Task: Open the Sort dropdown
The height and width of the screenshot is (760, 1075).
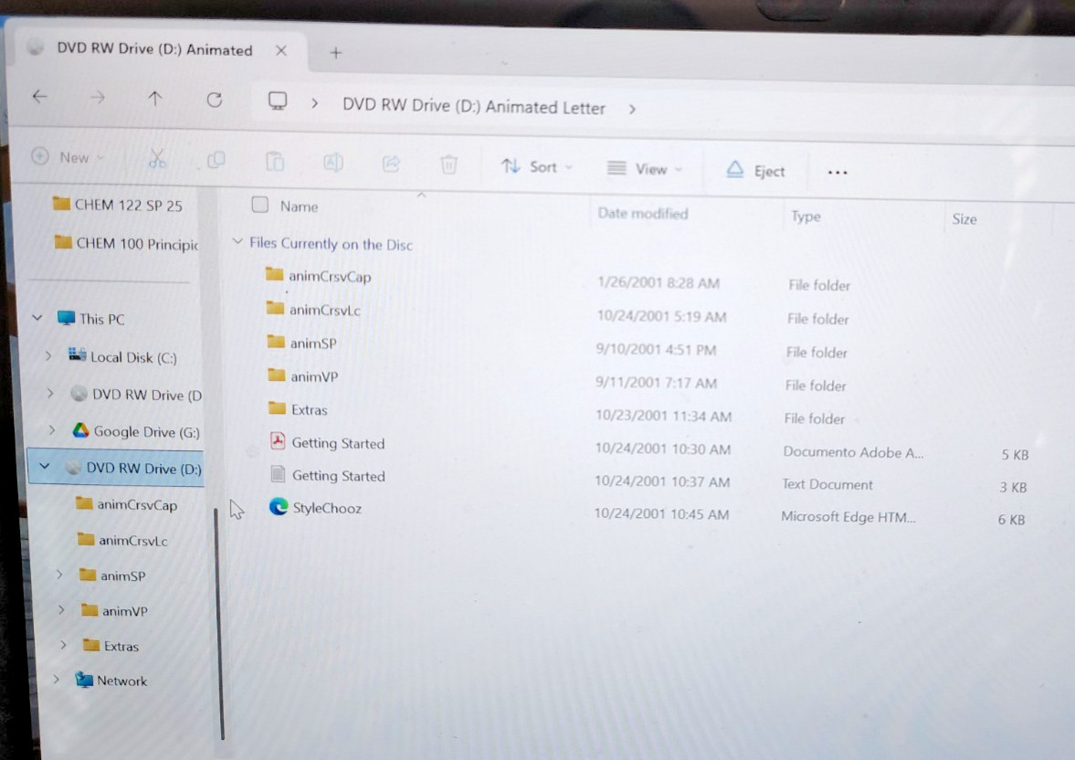Action: coord(537,166)
